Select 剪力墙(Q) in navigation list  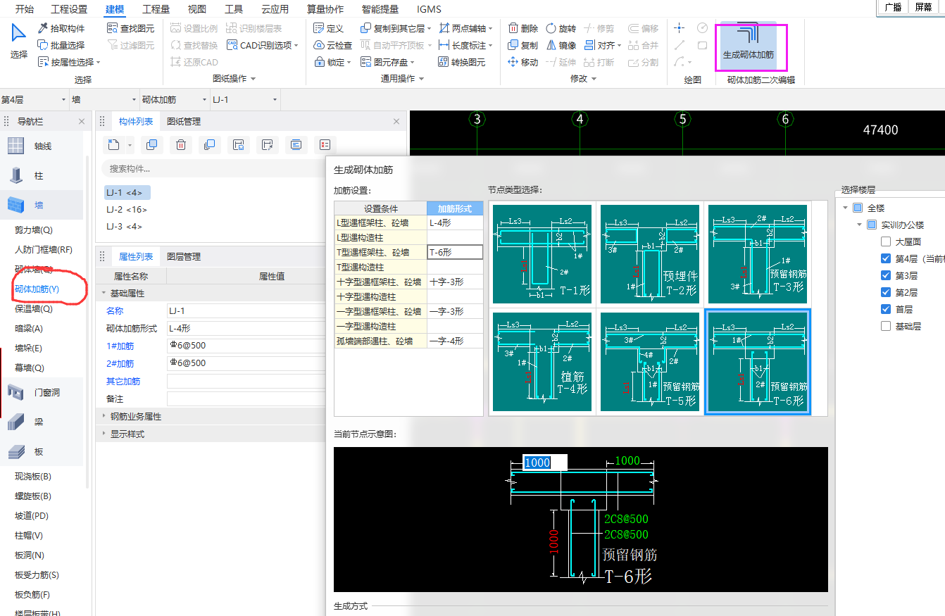coord(33,230)
